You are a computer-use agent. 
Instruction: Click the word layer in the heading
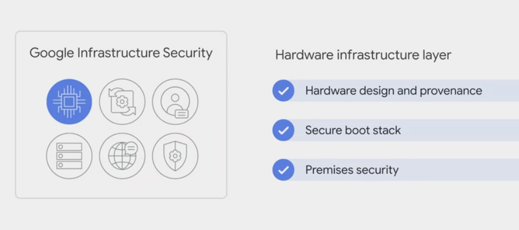[x=437, y=55]
